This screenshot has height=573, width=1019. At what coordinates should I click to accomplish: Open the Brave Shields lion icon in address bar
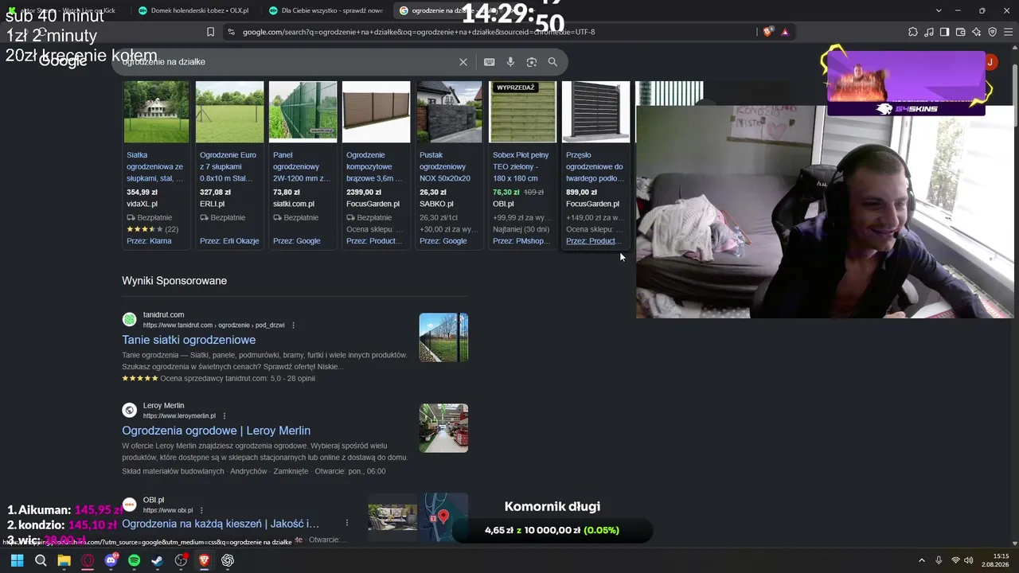[767, 32]
